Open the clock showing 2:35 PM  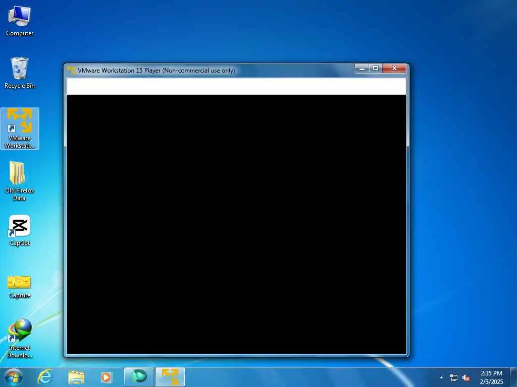point(492,377)
